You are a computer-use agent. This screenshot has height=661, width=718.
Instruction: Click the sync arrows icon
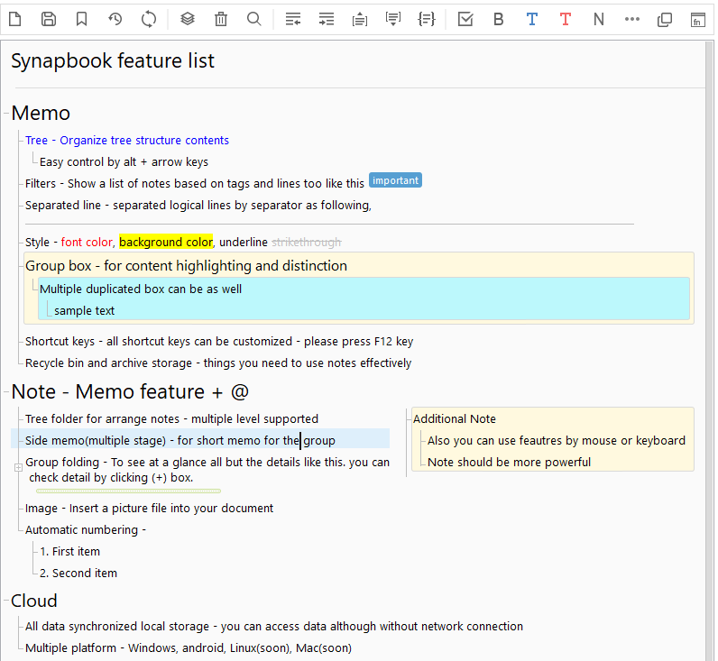[x=149, y=19]
